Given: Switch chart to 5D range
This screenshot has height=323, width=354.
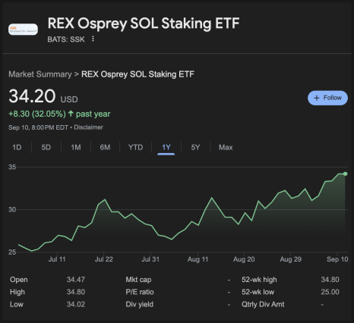Looking at the screenshot, I should click(x=46, y=147).
